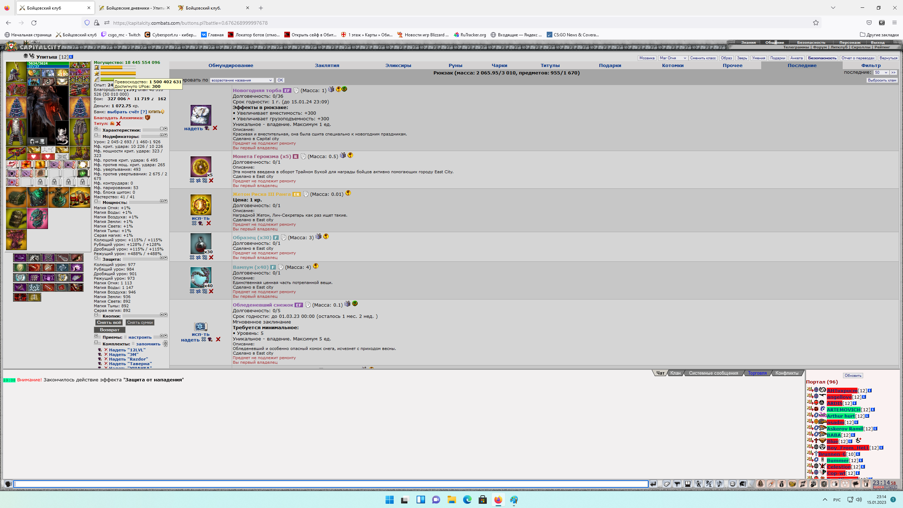Click the eraser icon to clear chat

click(x=667, y=484)
